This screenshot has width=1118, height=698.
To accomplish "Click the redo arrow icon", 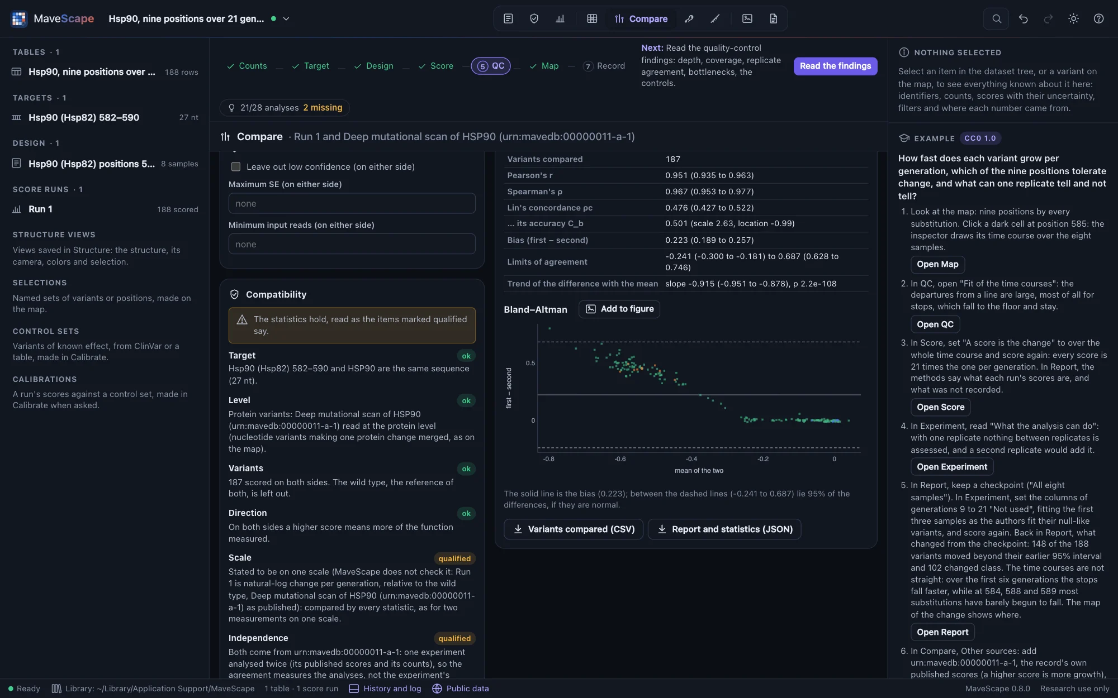I will point(1048,18).
